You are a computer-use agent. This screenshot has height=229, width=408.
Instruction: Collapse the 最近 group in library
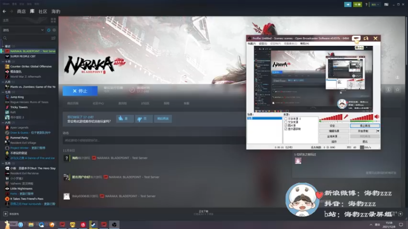click(x=3, y=46)
